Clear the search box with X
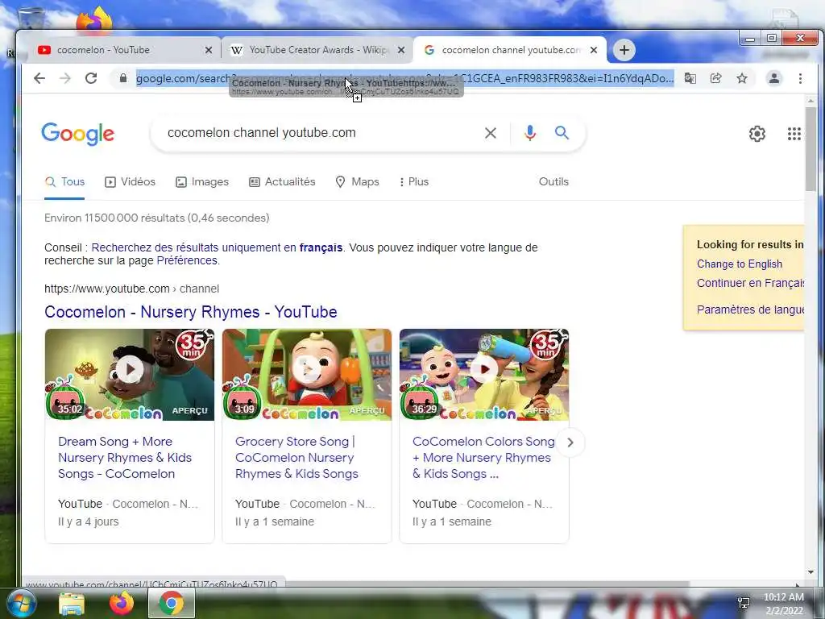Image resolution: width=825 pixels, height=619 pixels. point(491,133)
